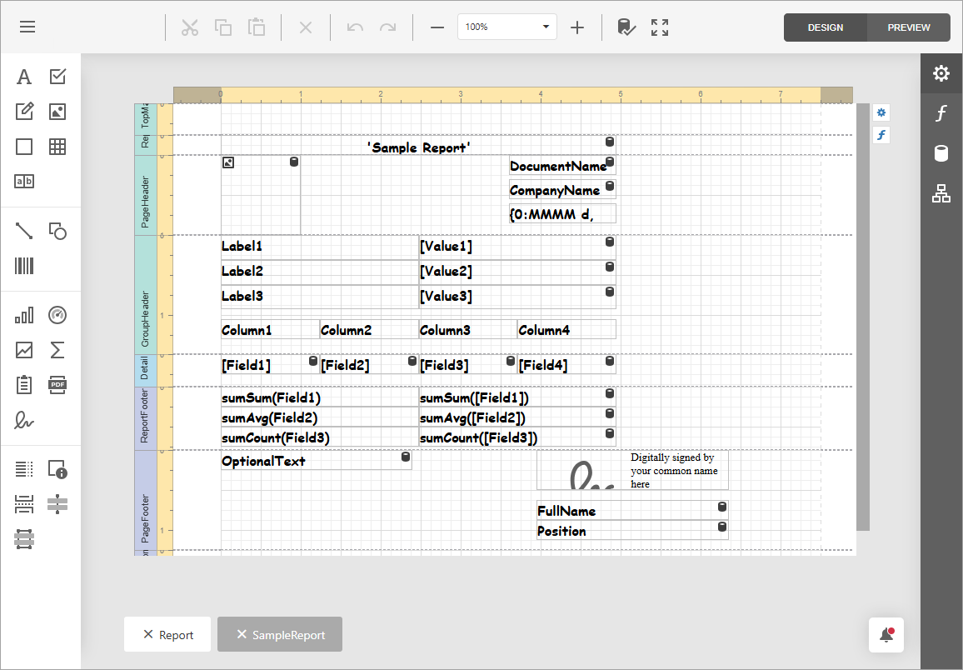Select the Panel rectangle tool
This screenshot has width=963, height=670.
[24, 147]
